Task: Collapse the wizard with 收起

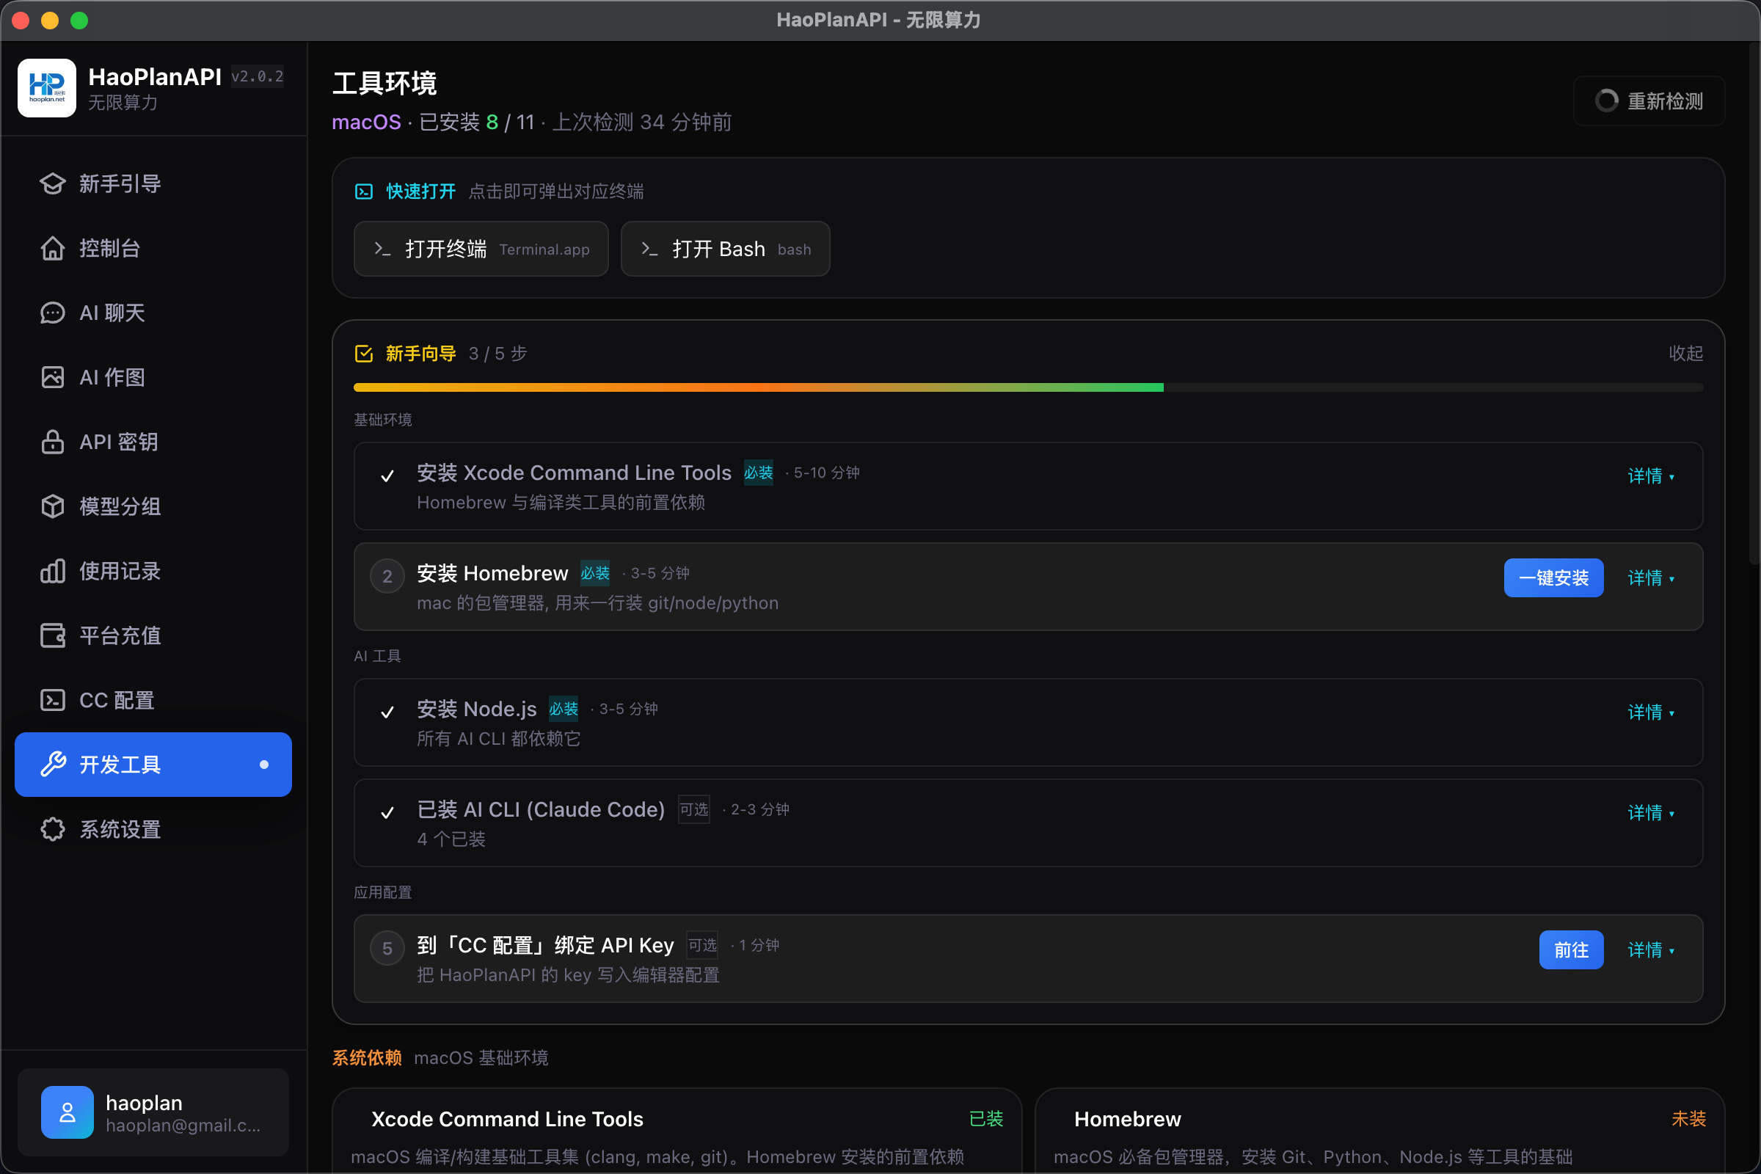Action: point(1685,354)
